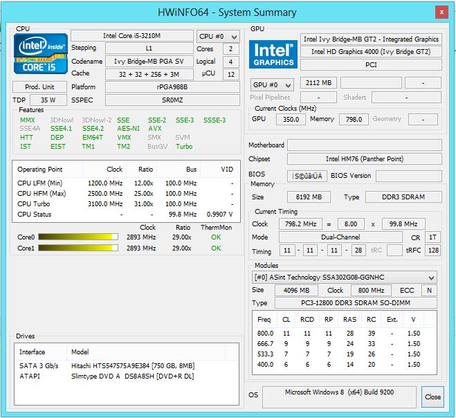Click the module size 4096 MB field
Screen dimensions: 456x418
pos(296,290)
